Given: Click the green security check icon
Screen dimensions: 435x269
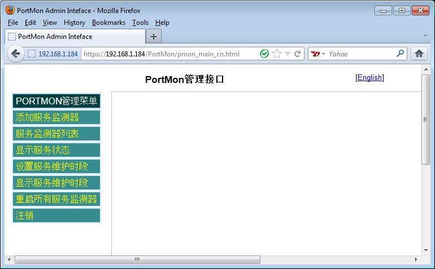Looking at the screenshot, I should (264, 54).
